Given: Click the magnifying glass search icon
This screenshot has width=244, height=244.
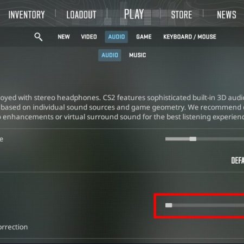Looking at the screenshot, I should (x=38, y=37).
